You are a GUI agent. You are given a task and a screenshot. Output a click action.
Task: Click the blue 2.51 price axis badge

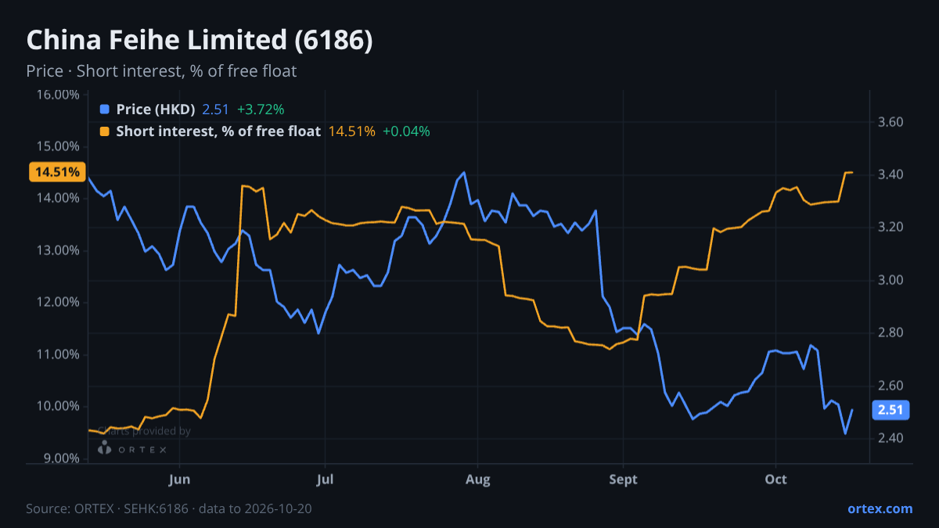(x=890, y=410)
